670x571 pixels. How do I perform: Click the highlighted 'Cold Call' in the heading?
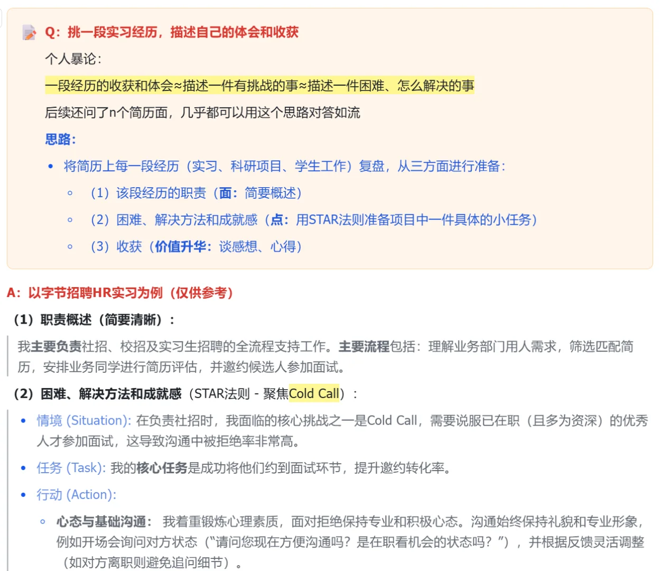[314, 394]
